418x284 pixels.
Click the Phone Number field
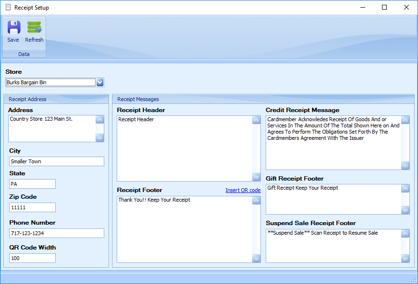tap(56, 233)
